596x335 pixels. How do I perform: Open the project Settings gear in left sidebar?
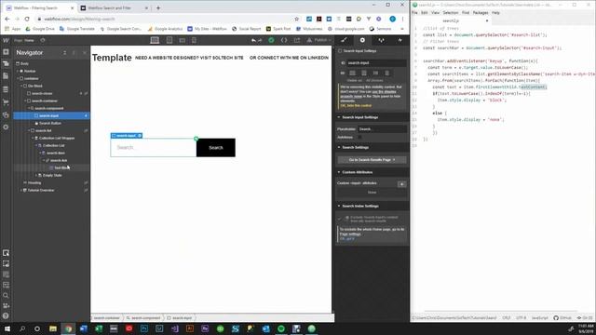coord(6,127)
